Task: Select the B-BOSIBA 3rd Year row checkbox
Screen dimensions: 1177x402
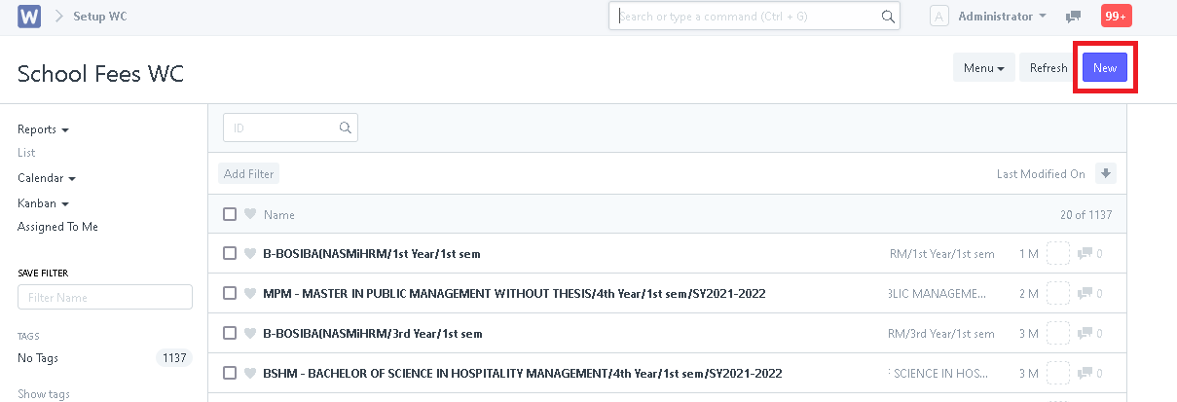Action: click(230, 333)
